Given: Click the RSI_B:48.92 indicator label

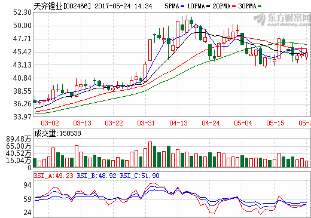Looking at the screenshot, I should [x=96, y=176].
